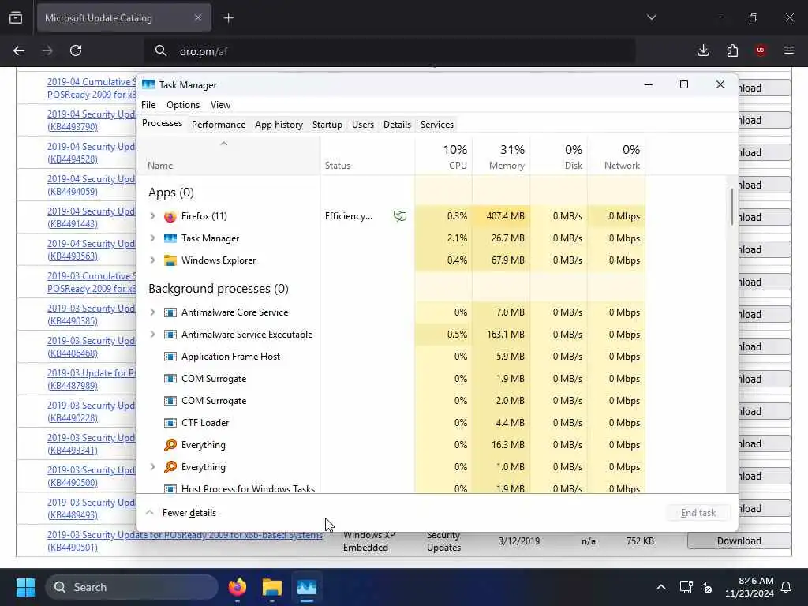This screenshot has width=808, height=606.
Task: Click the browser address bar showing dro.pm/af
Action: click(x=390, y=51)
